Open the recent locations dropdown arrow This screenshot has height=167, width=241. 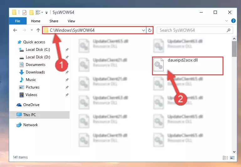pos(32,30)
